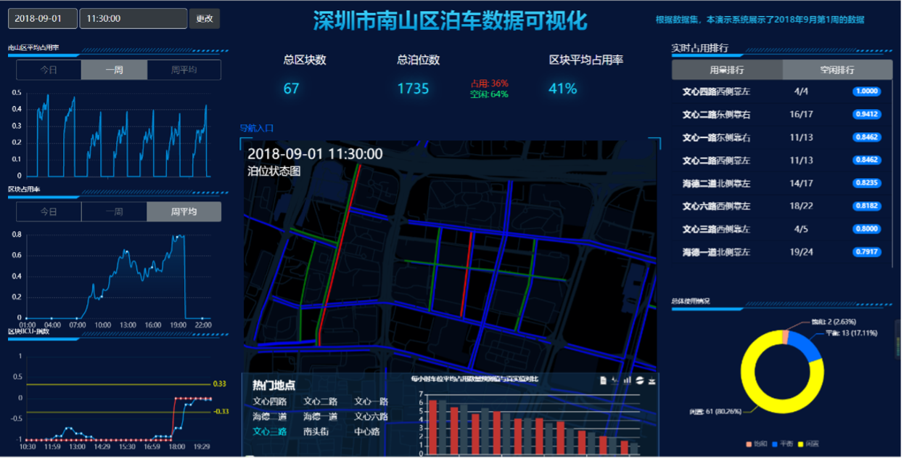Switch bar chart to line chart icon
Screen dimensions: 904x459
pyautogui.click(x=616, y=380)
